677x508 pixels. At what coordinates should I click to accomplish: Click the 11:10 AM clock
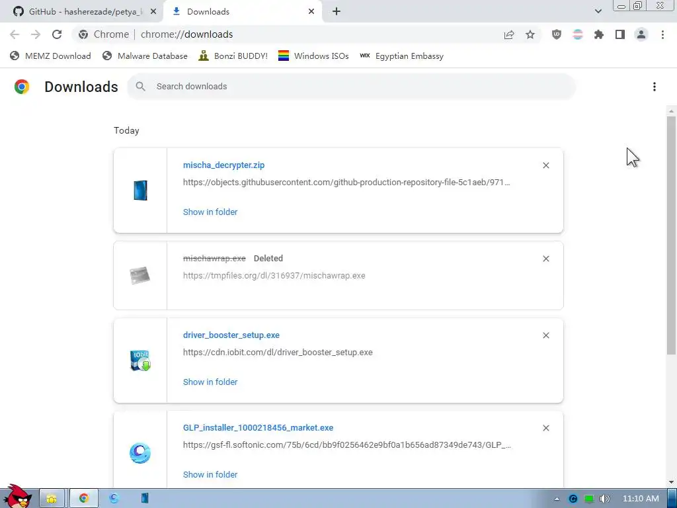point(641,499)
